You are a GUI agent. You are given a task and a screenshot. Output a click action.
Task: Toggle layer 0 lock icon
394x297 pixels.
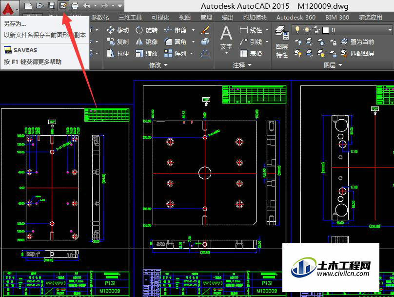(316, 30)
